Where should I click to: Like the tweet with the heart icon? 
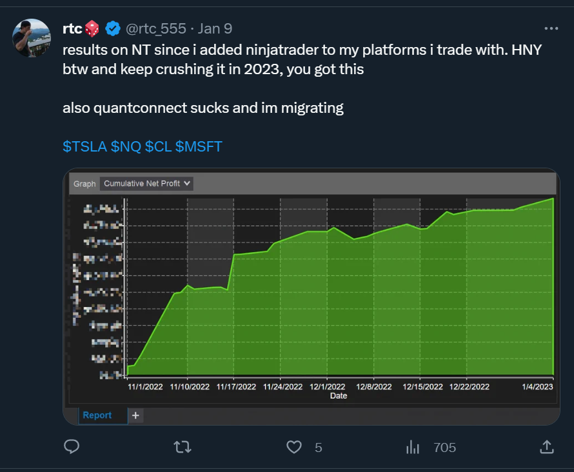(x=294, y=447)
